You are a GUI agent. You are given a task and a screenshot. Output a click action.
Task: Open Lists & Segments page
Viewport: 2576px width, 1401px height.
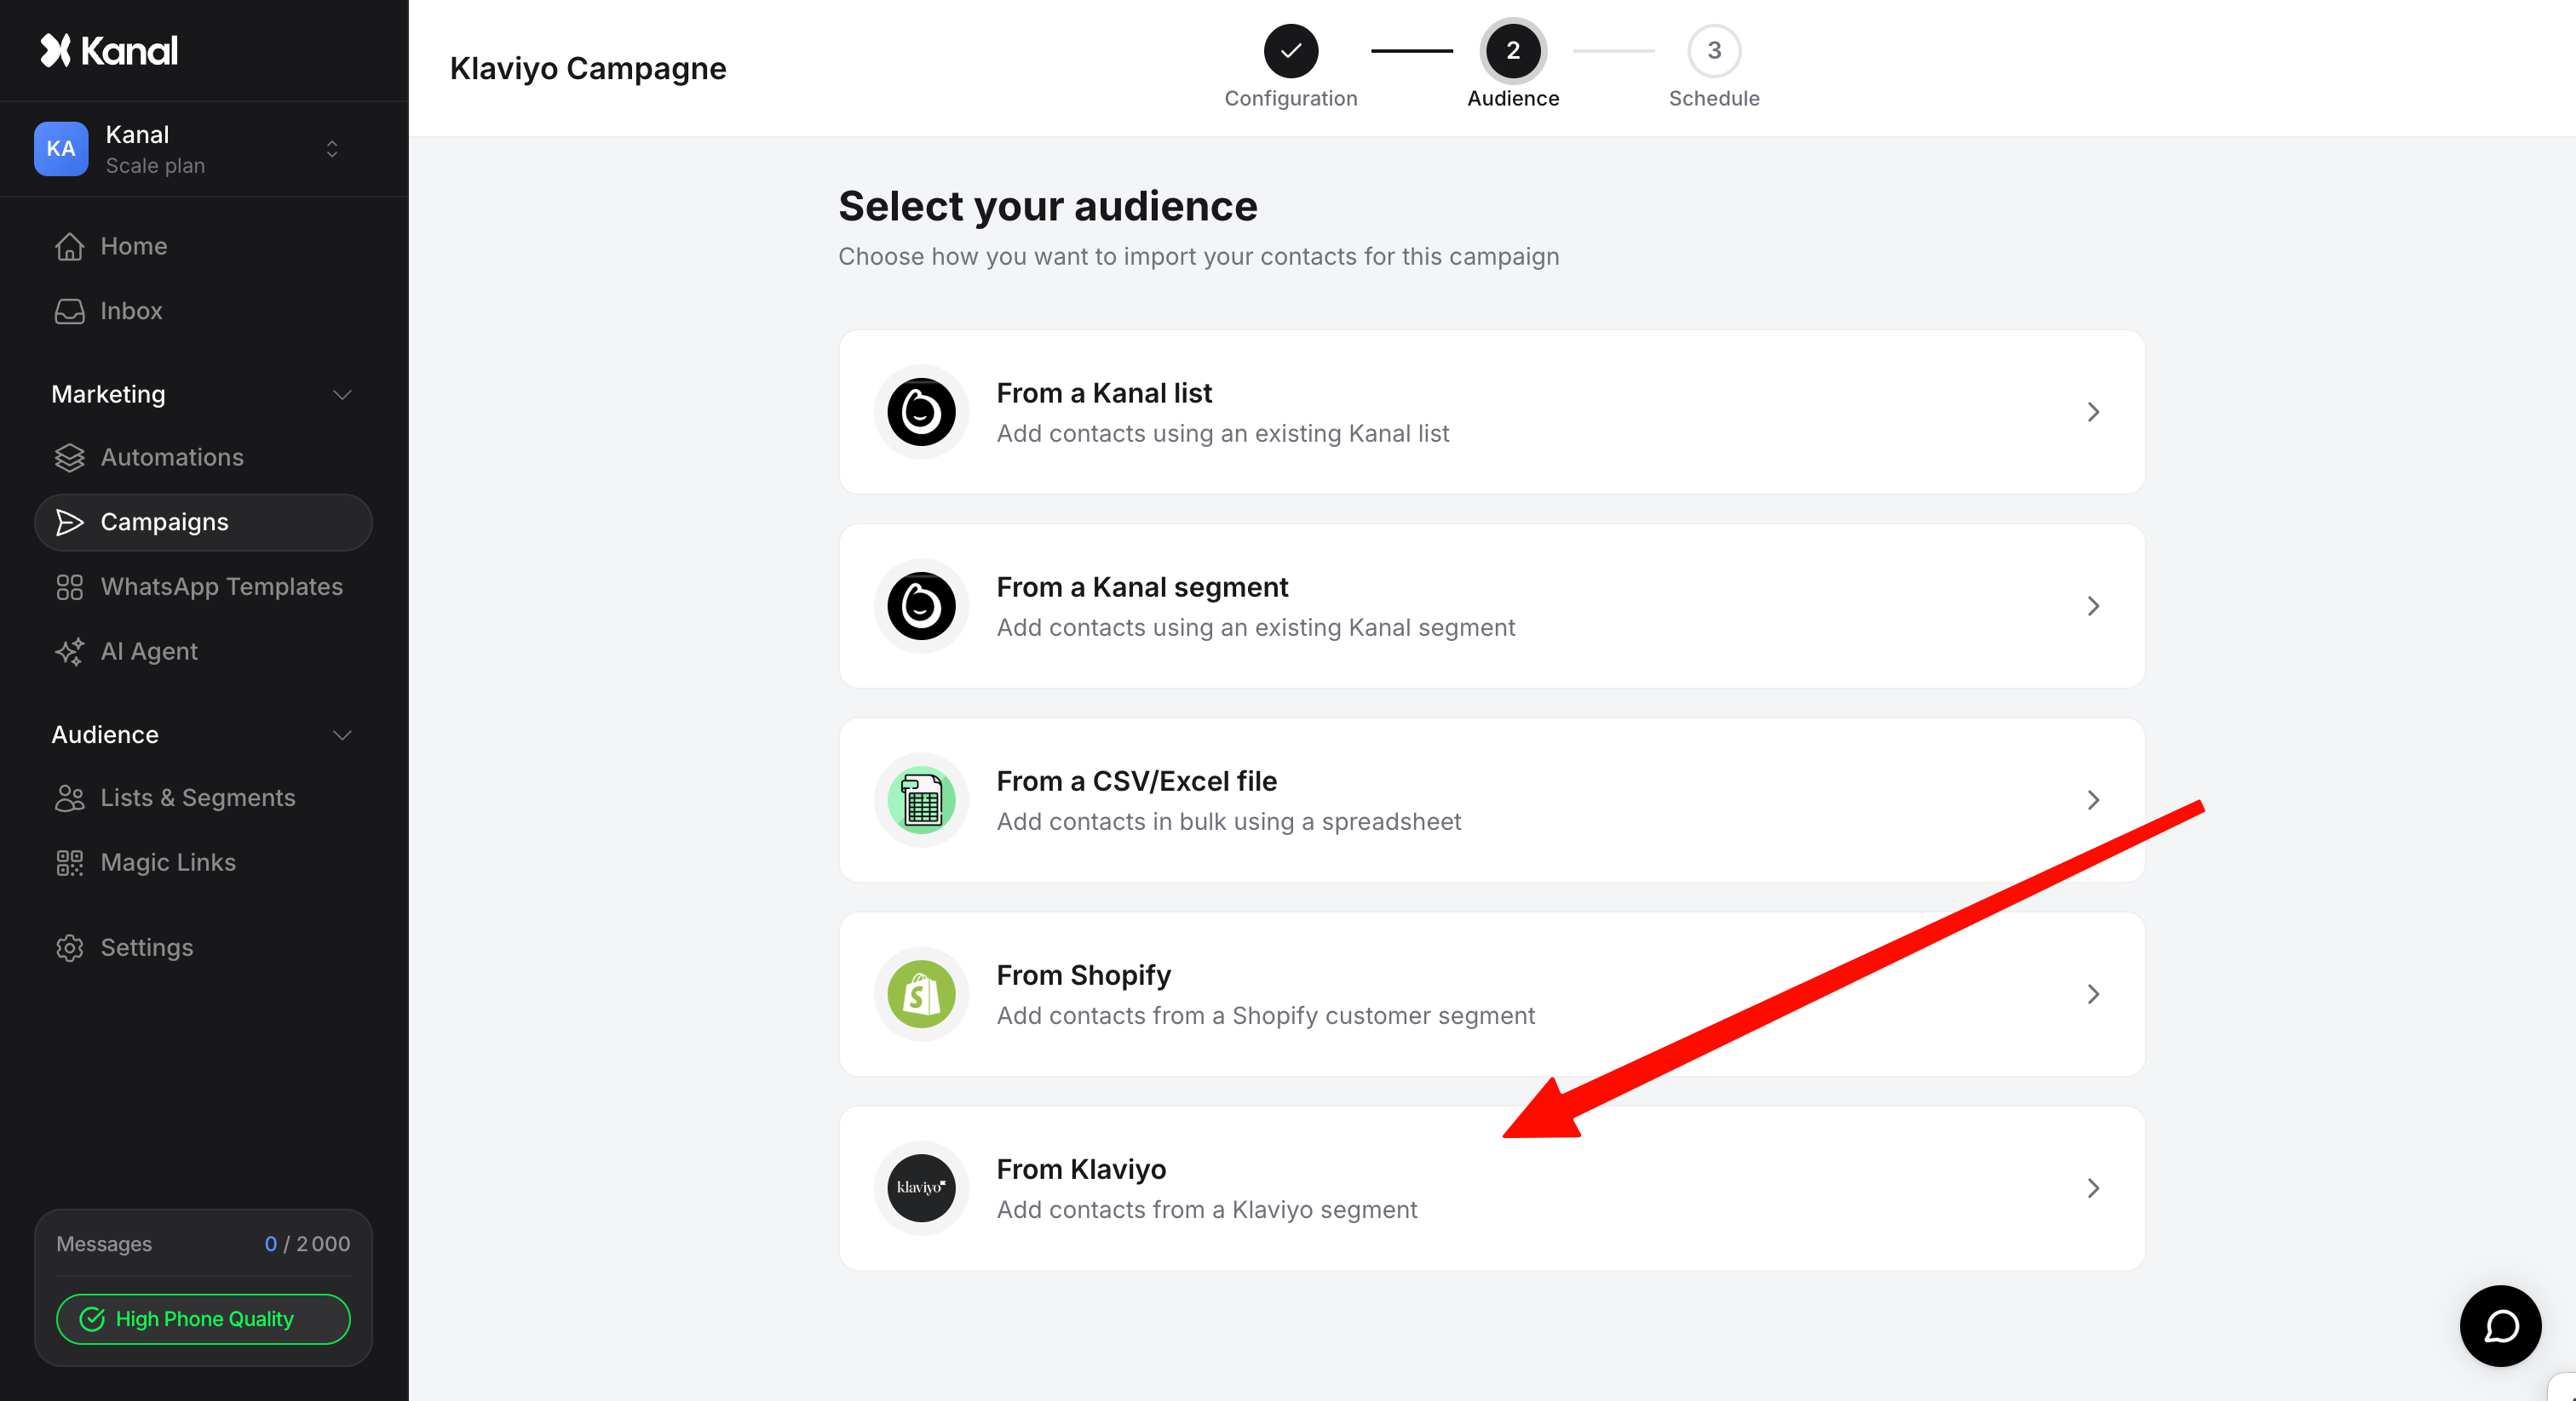(197, 798)
